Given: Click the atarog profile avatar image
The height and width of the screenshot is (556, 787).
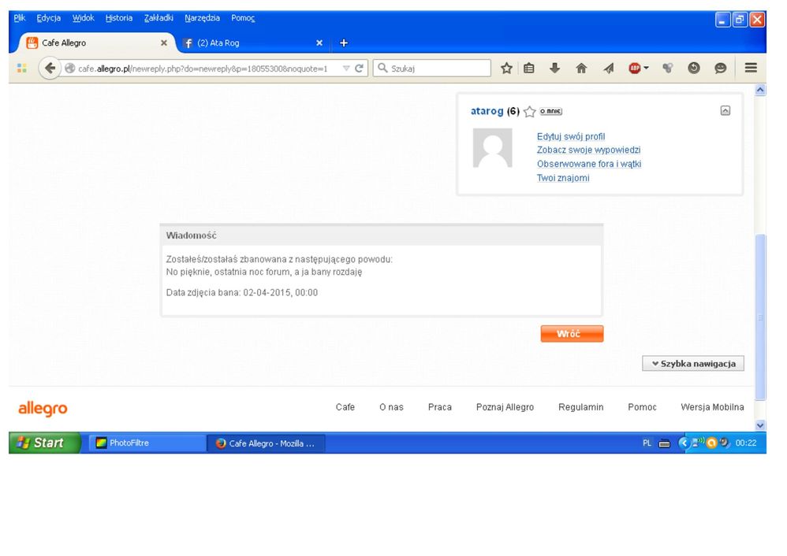Looking at the screenshot, I should point(492,148).
